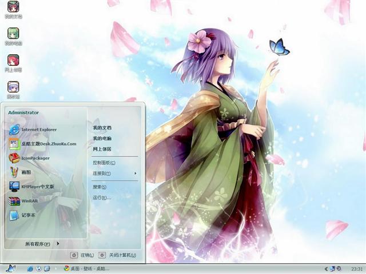This screenshot has height=274, width=366.
Task: Expand hidden system tray icons arrow
Action: pos(326,269)
